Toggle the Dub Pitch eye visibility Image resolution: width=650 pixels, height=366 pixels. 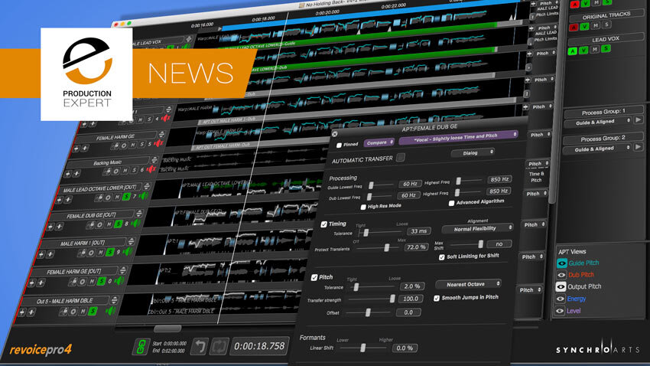pyautogui.click(x=561, y=275)
